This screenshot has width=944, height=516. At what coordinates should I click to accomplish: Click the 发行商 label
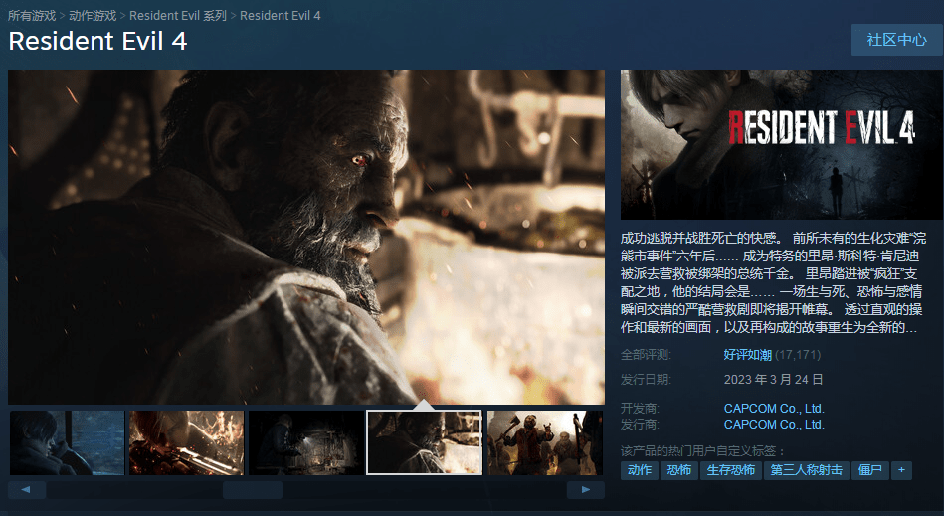coord(640,424)
